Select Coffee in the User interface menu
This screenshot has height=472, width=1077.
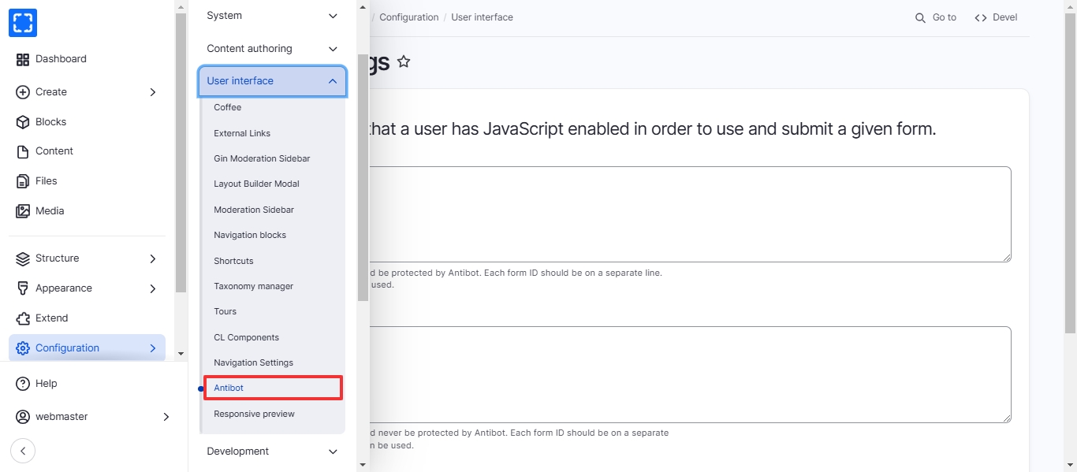click(x=228, y=107)
